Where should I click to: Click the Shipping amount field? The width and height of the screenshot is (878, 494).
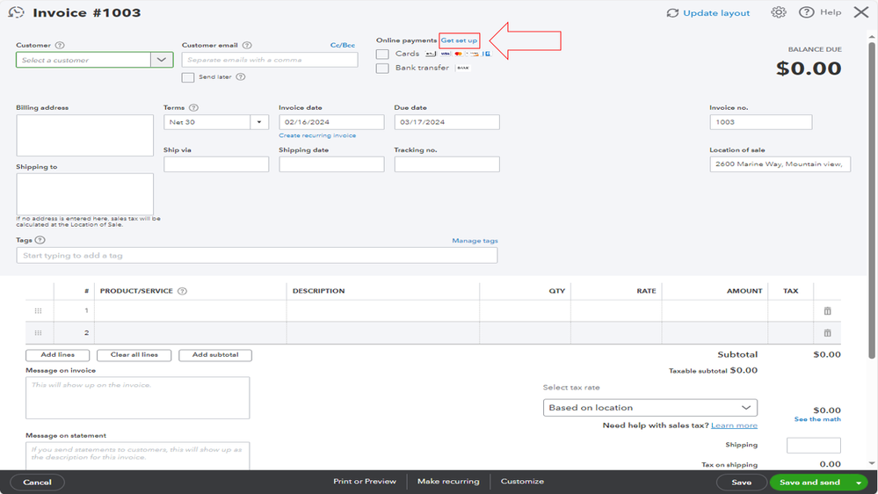814,446
